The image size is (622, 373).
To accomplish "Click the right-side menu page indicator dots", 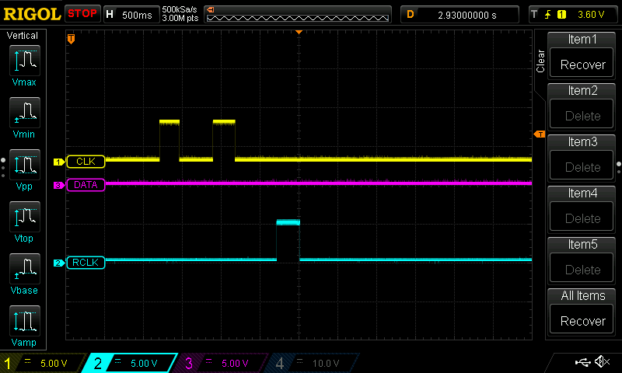I will click(x=618, y=168).
